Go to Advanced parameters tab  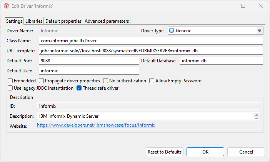click(107, 21)
